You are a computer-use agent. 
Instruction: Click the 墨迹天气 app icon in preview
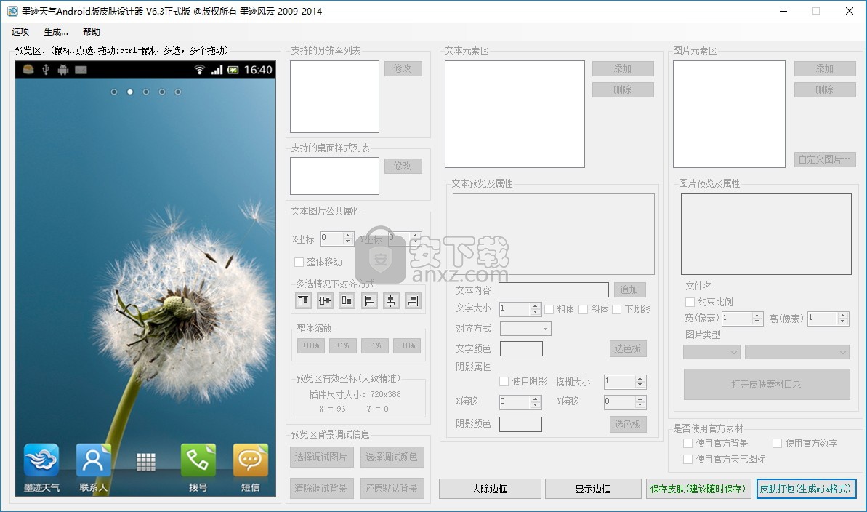[x=41, y=461]
